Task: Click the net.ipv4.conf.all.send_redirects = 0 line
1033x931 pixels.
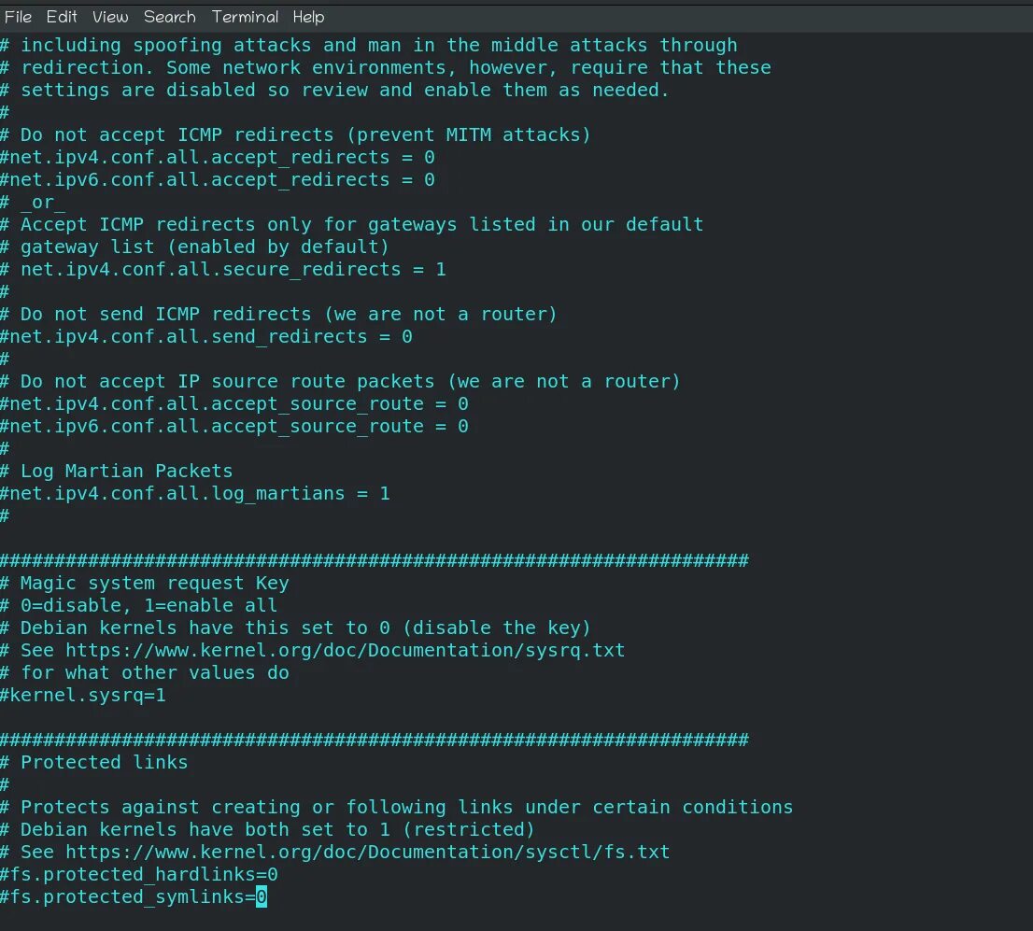Action: click(x=207, y=336)
